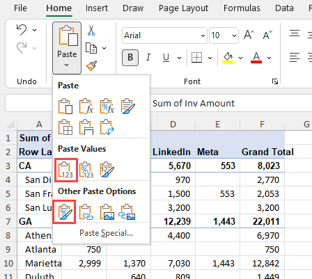This screenshot has width=312, height=279.
Task: Select column F header
Action: [x=262, y=125]
